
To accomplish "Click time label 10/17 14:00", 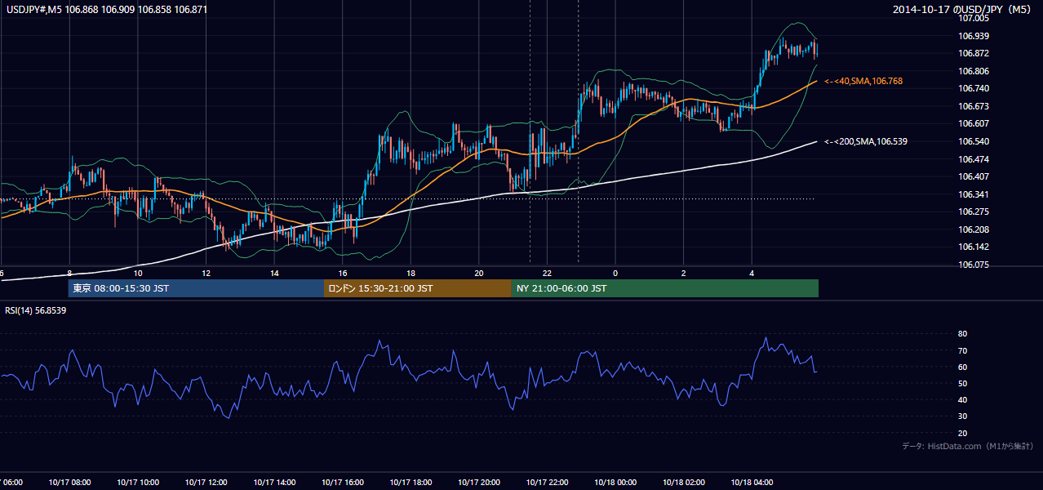I will [x=273, y=483].
